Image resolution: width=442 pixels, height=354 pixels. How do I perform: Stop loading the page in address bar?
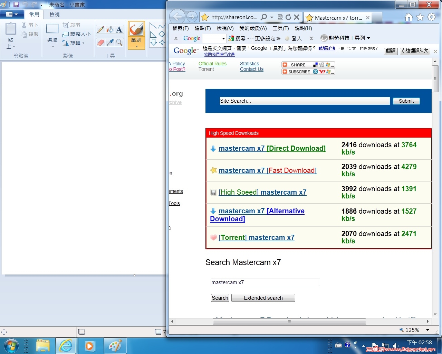pyautogui.click(x=297, y=17)
